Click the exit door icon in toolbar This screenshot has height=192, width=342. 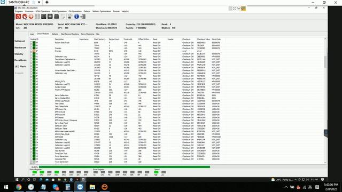83,17
